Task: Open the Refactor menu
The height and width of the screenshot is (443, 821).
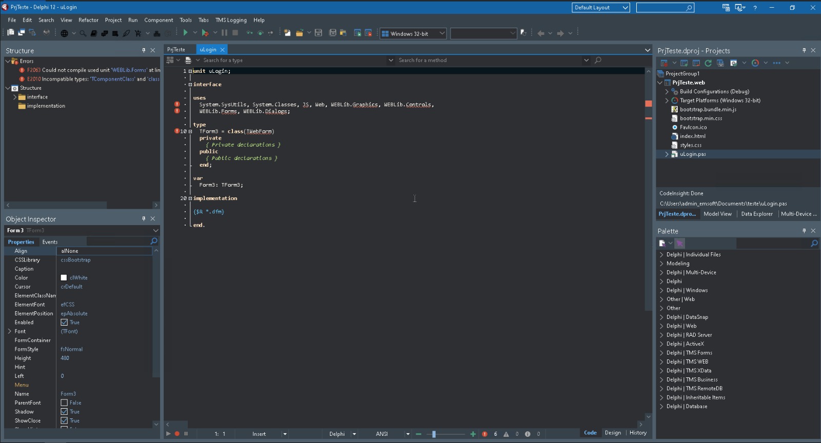Action: [88, 20]
